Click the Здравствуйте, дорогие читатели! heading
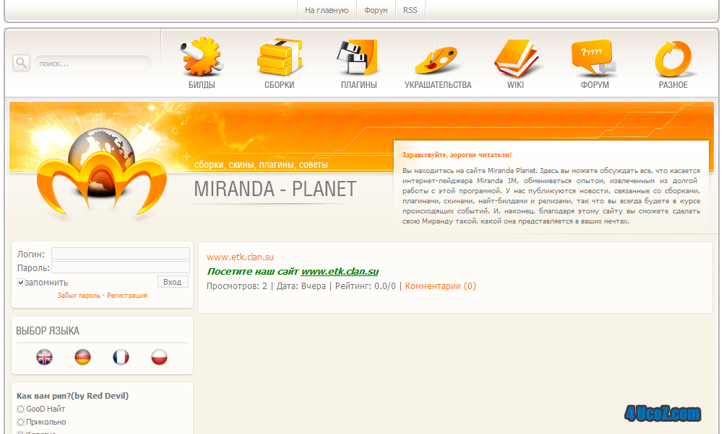 click(x=457, y=155)
